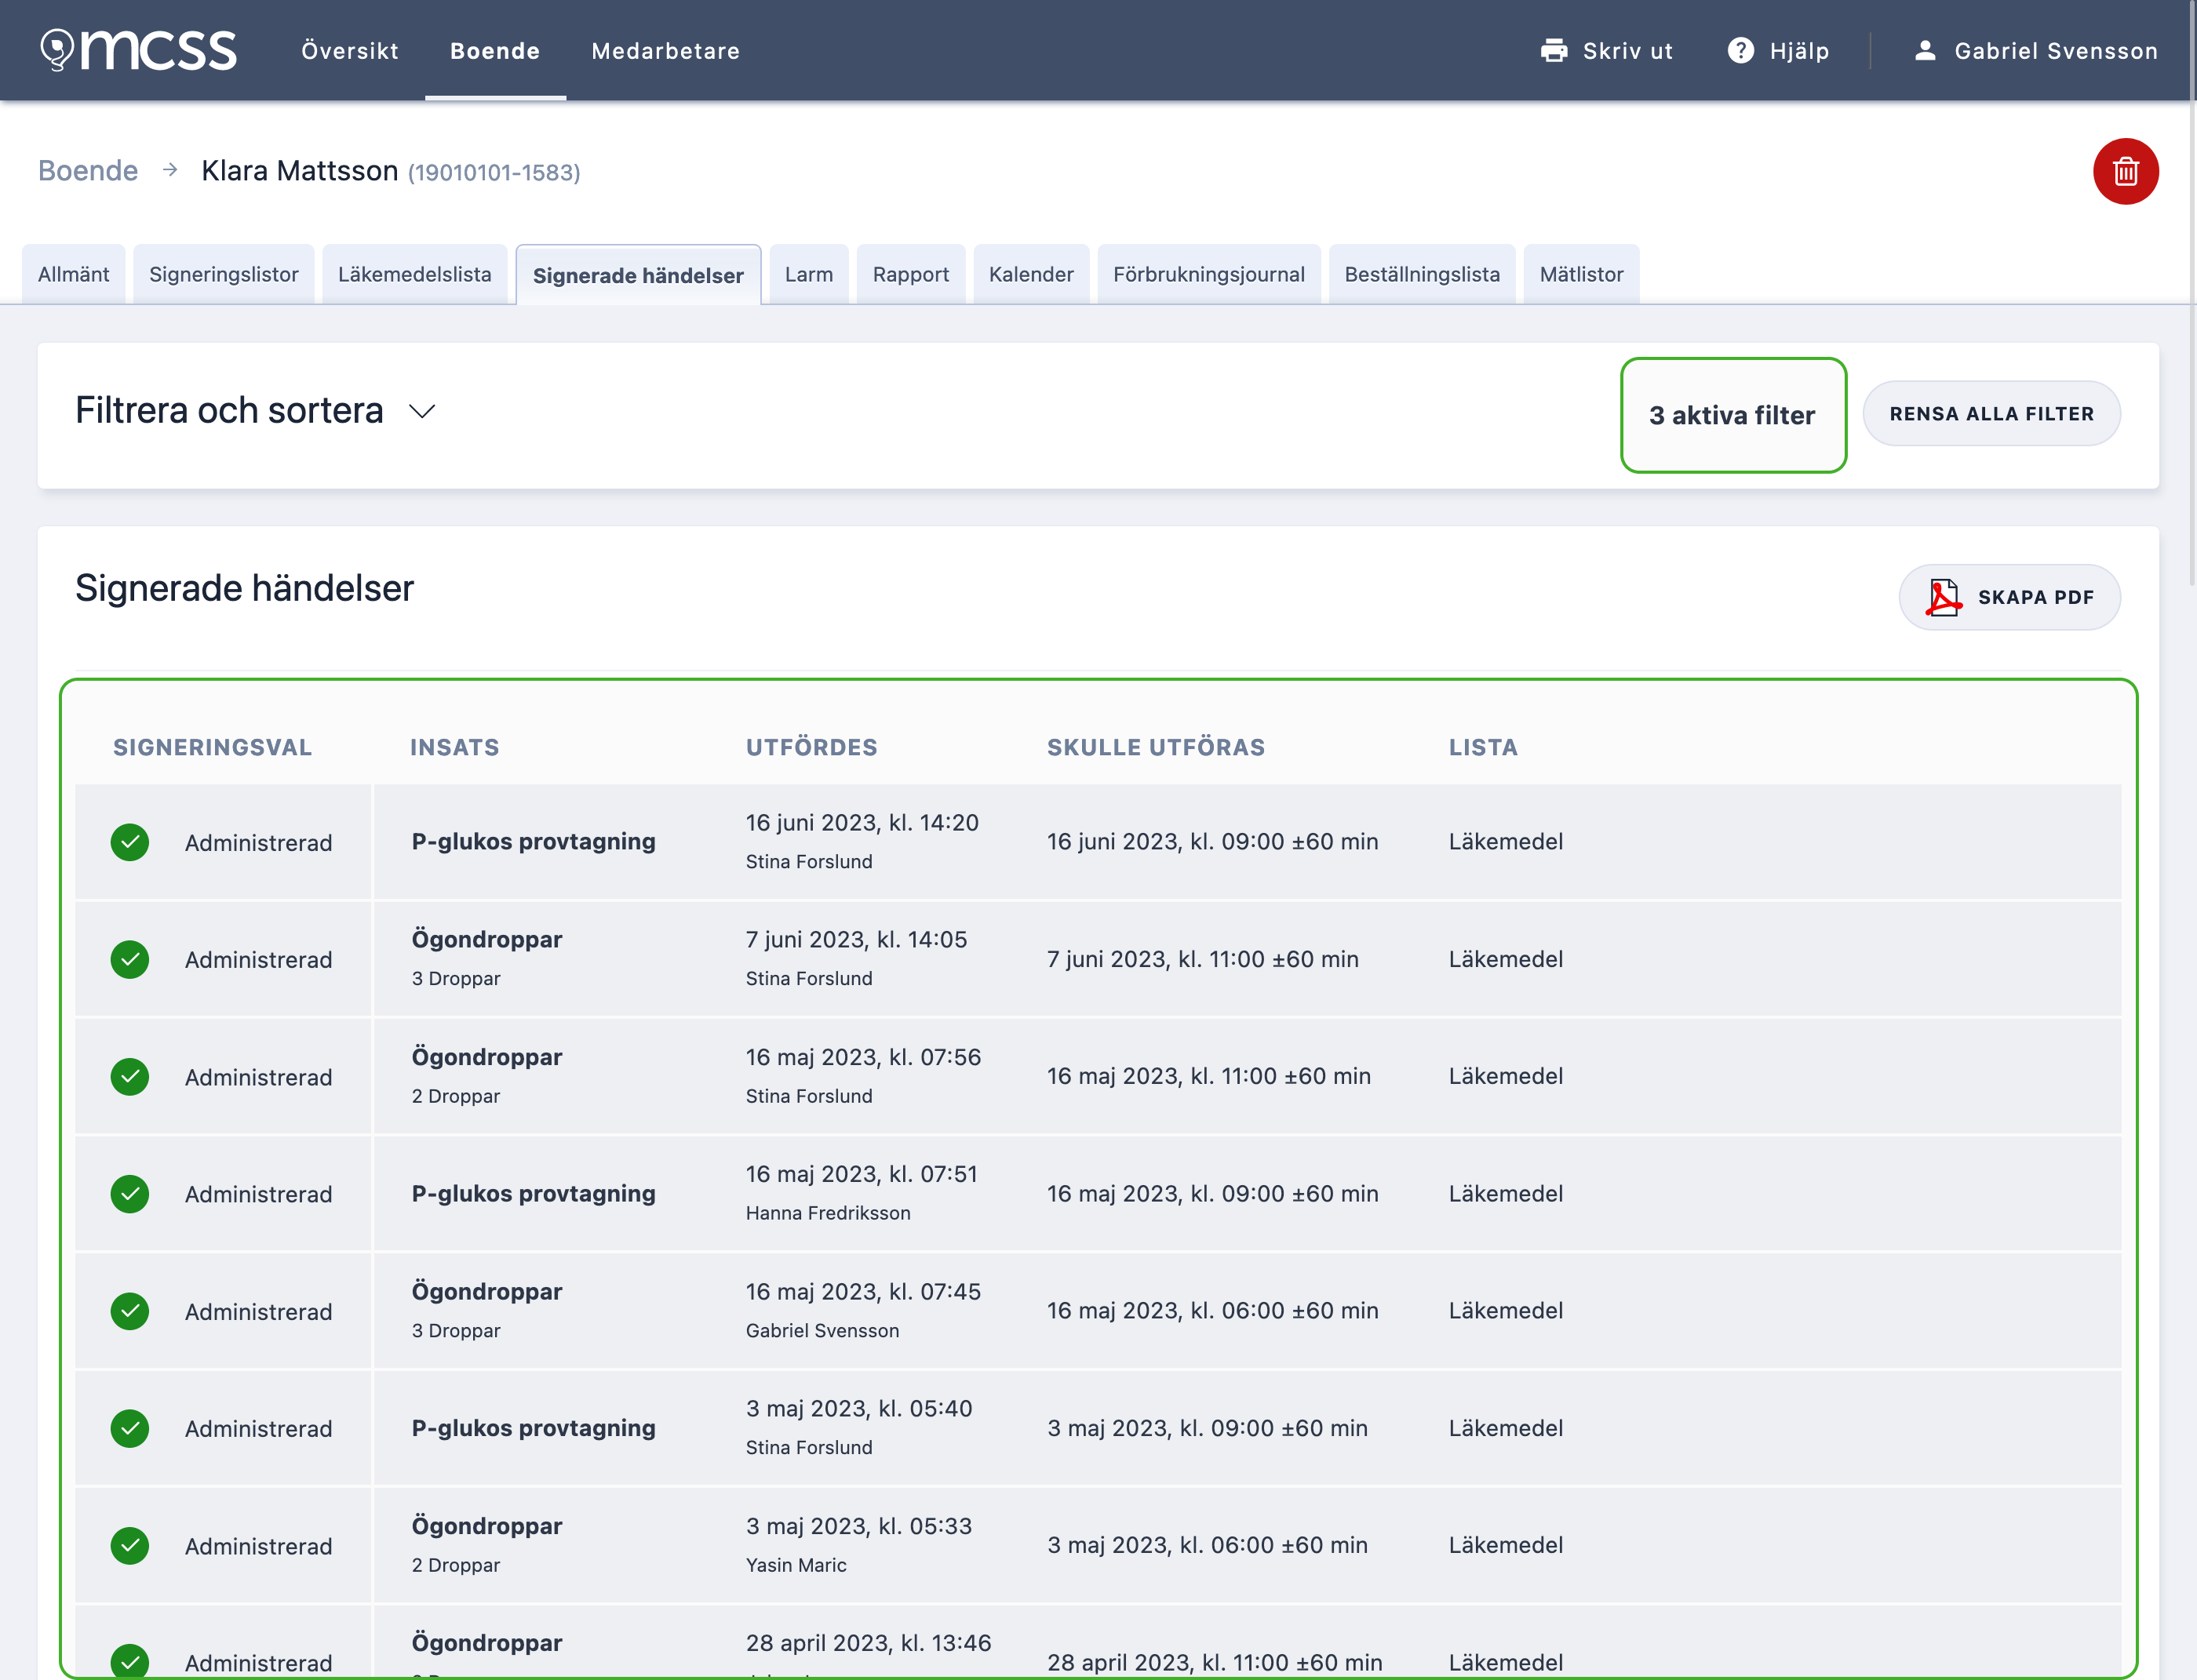Screen dimensions: 2197x1680
Task: Click the Klara Mattsson resident name
Action: 299,170
